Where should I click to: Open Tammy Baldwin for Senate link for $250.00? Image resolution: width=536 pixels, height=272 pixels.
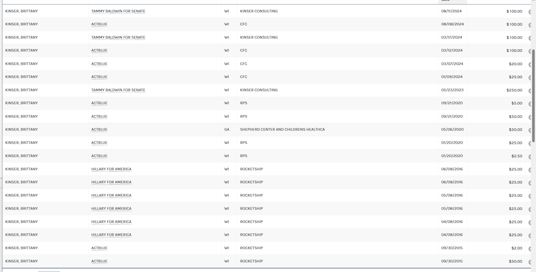118,90
